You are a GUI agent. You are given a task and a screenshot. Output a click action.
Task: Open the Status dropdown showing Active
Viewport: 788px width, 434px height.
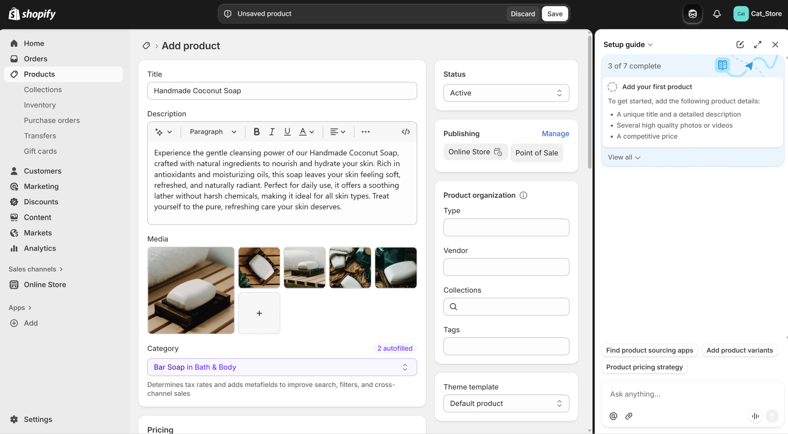click(506, 93)
